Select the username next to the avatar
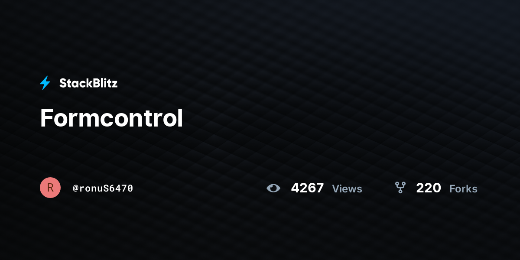520x260 pixels. pos(103,188)
